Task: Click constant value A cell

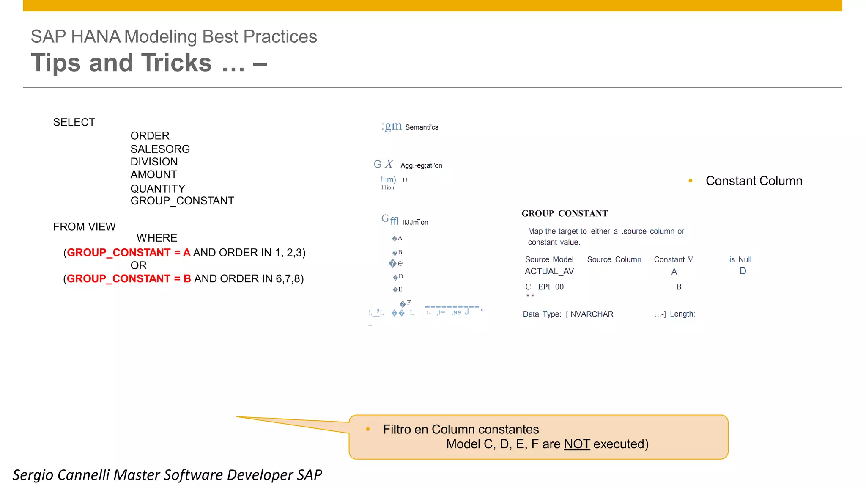Action: (x=674, y=272)
